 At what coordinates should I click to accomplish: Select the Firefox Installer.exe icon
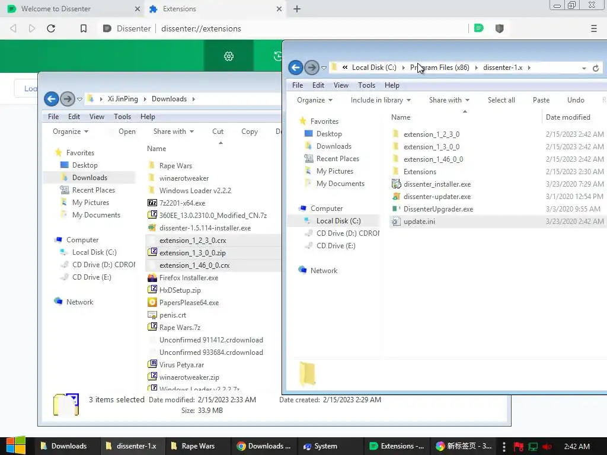(152, 277)
